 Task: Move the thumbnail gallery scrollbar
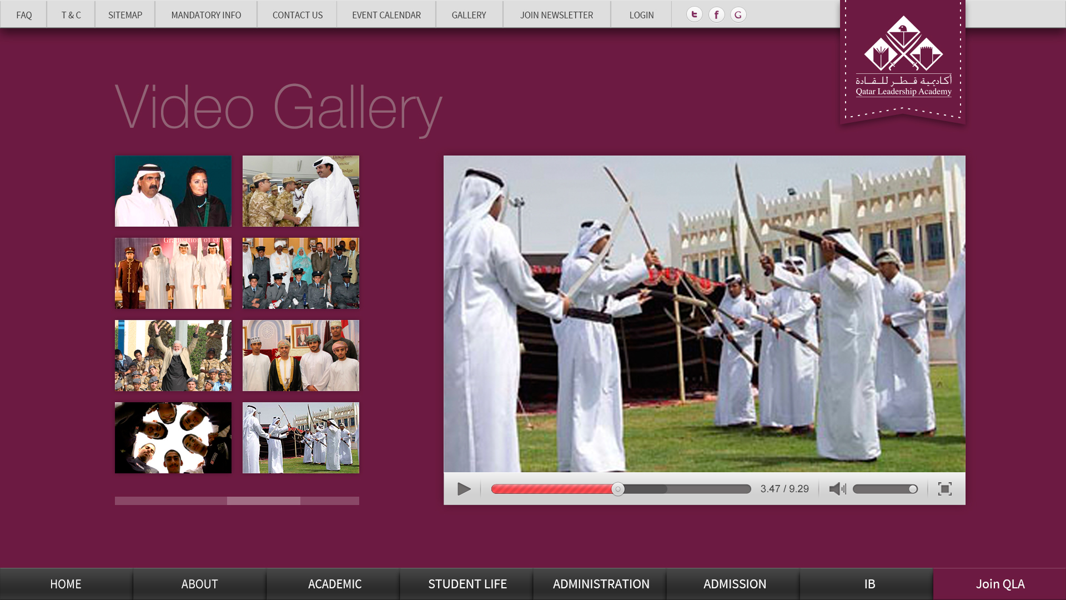[x=263, y=501]
